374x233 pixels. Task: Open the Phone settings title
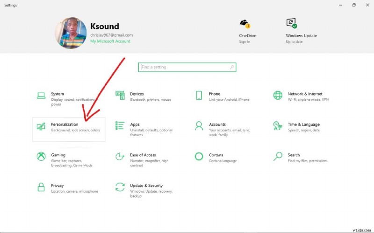click(215, 94)
